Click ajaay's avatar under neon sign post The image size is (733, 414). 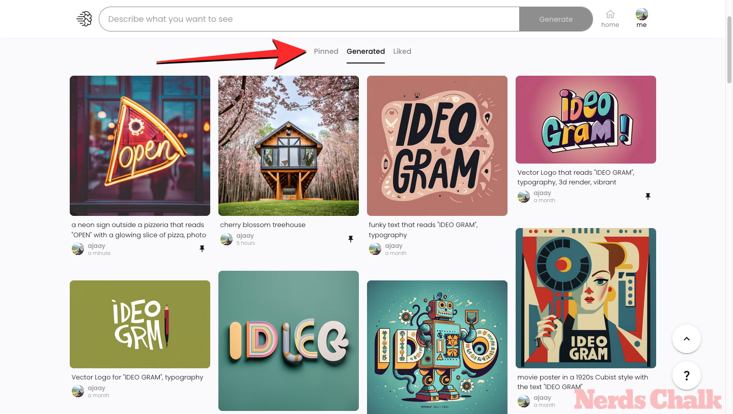pyautogui.click(x=78, y=249)
